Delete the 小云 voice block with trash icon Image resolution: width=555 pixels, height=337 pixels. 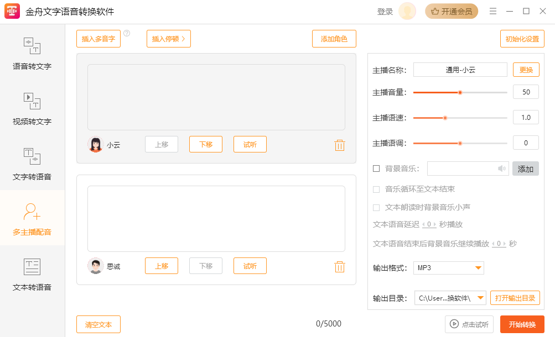(340, 145)
